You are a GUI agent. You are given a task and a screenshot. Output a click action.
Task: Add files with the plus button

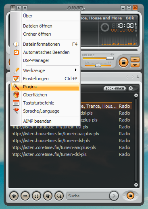tap(14, 196)
